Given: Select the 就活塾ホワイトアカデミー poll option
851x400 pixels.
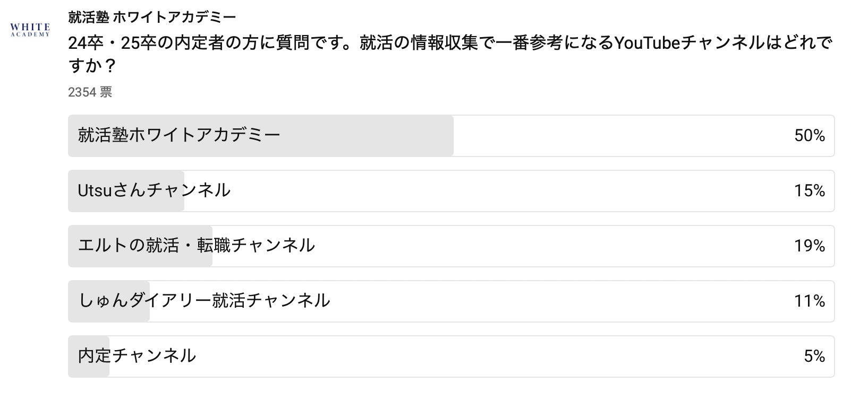Looking at the screenshot, I should pos(179,135).
